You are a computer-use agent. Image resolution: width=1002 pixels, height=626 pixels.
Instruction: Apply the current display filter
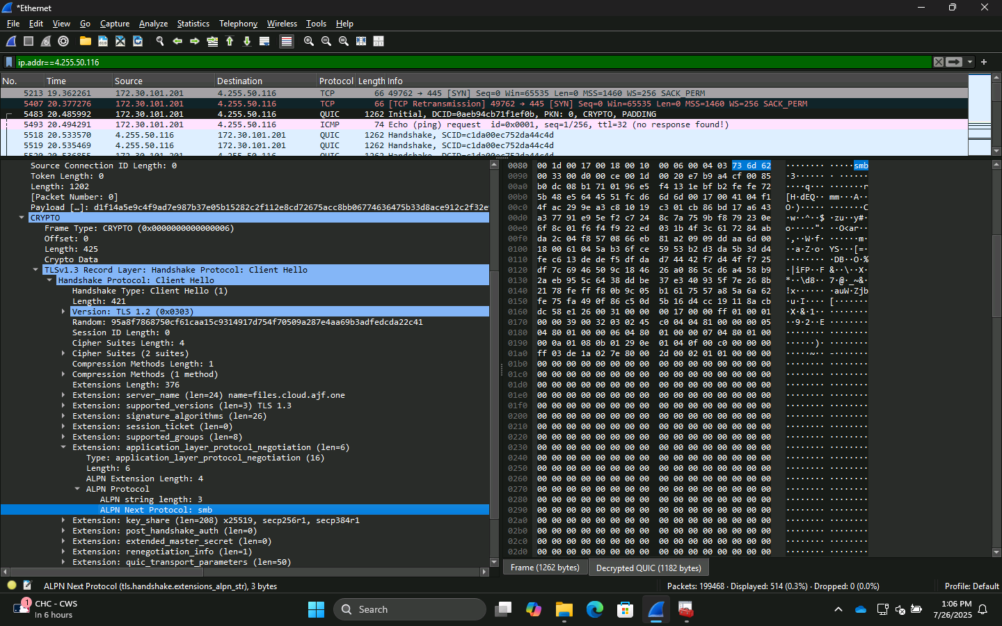(x=953, y=62)
